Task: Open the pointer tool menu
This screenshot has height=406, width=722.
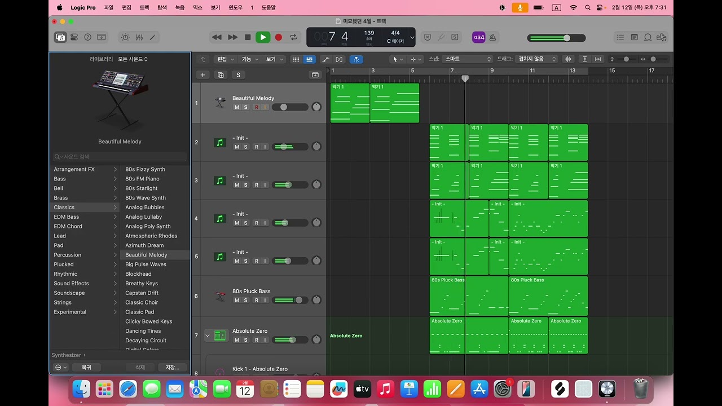Action: (398, 59)
